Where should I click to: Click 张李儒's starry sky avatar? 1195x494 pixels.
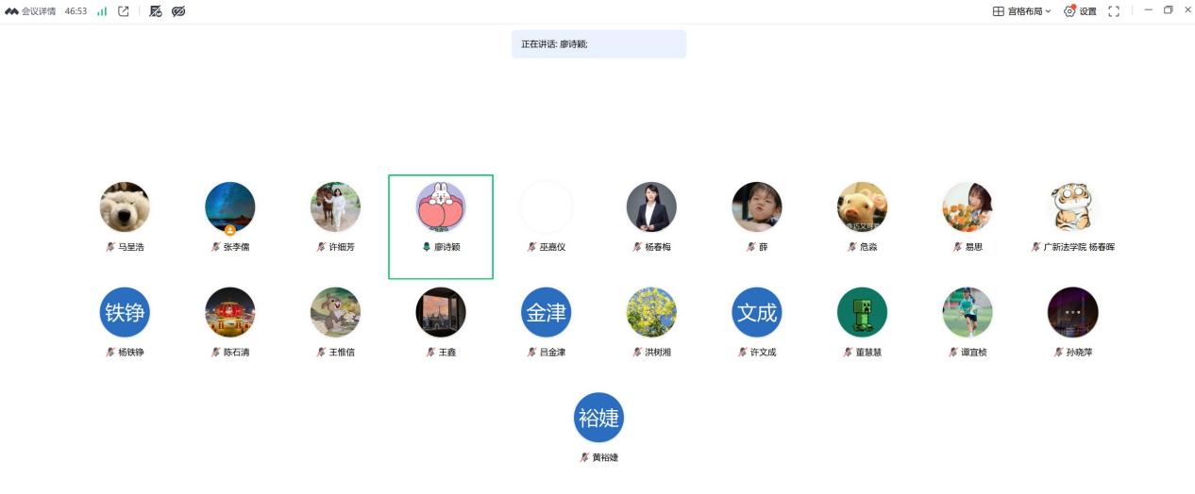point(230,207)
